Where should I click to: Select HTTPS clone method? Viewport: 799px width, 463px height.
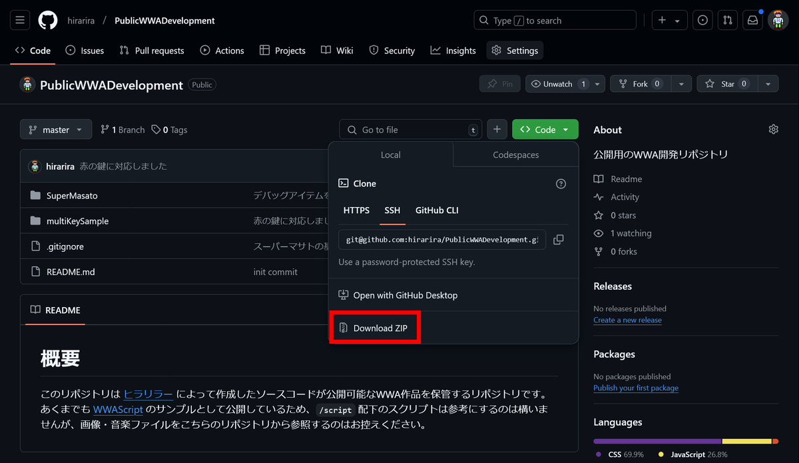356,211
